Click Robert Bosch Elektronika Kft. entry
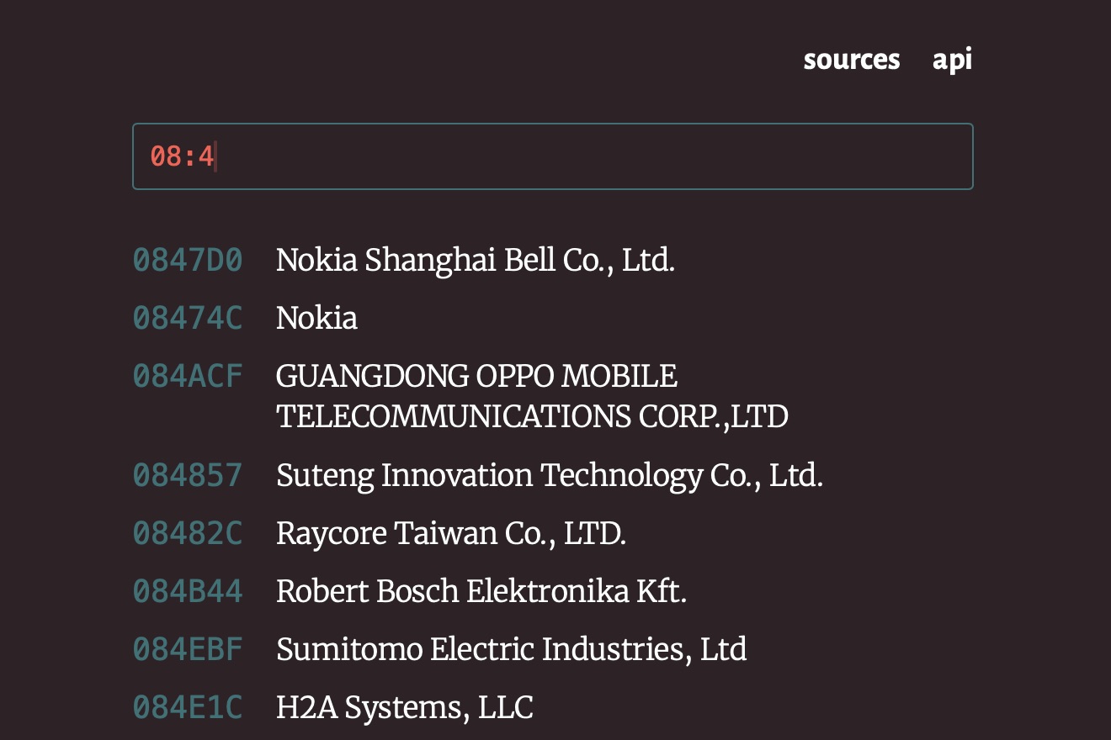Screen dimensions: 1111x740 [481, 591]
